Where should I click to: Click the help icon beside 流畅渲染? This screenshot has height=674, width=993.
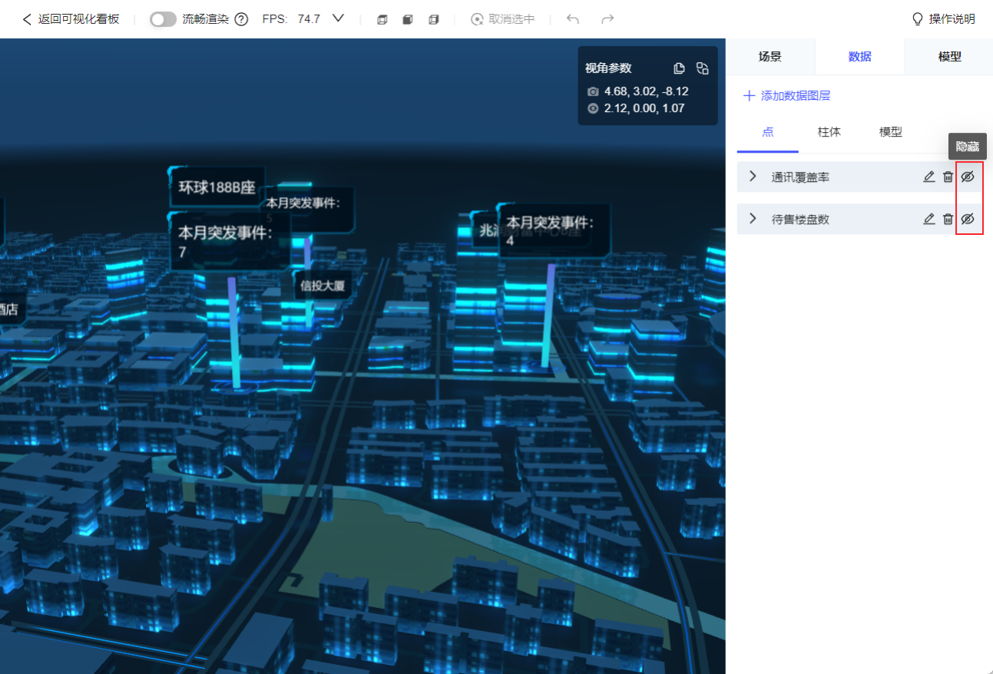pos(241,19)
